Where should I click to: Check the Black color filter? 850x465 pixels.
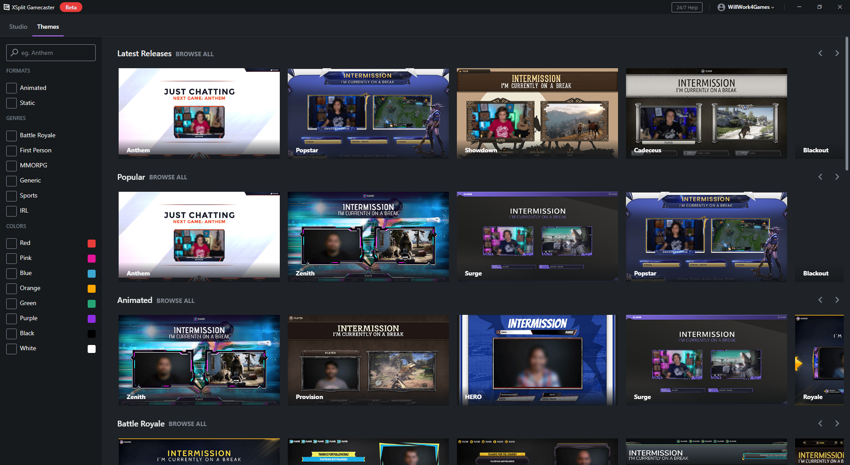[x=12, y=333]
